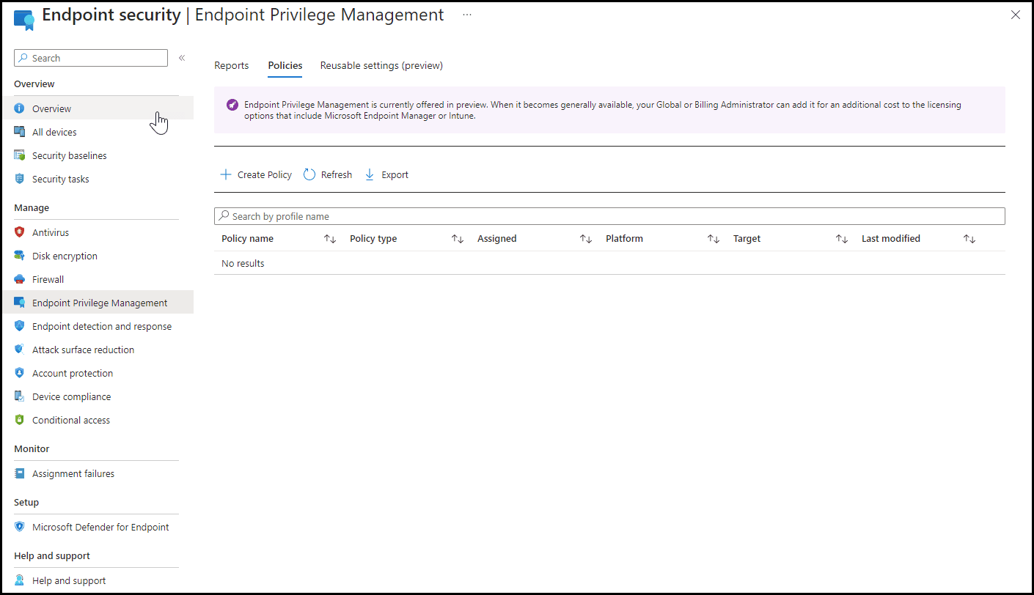
Task: Open the Reusable settings (preview) tab
Action: [381, 65]
